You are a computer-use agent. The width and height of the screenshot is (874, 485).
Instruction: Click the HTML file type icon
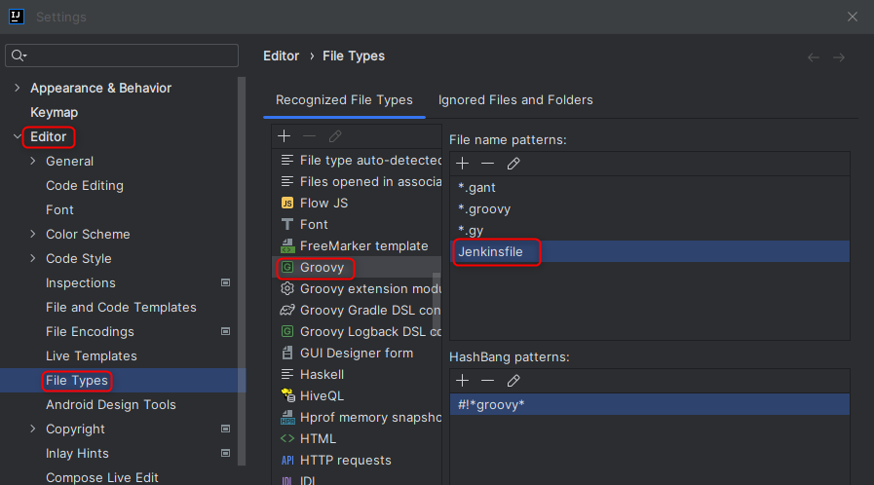pos(287,439)
